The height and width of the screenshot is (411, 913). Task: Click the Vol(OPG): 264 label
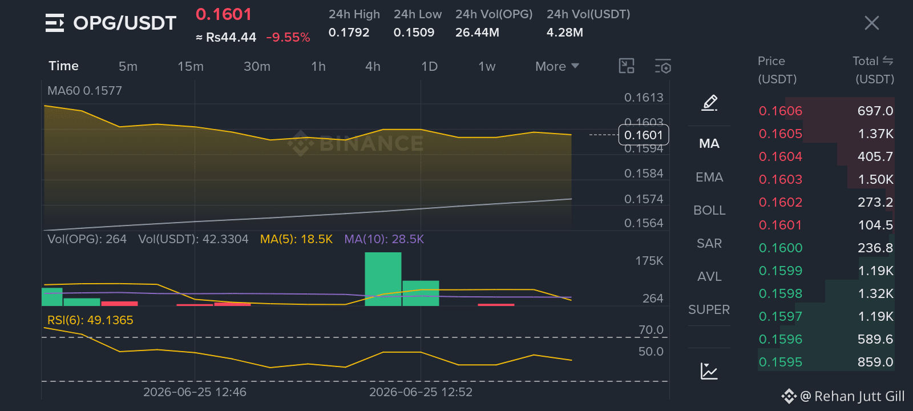[87, 239]
